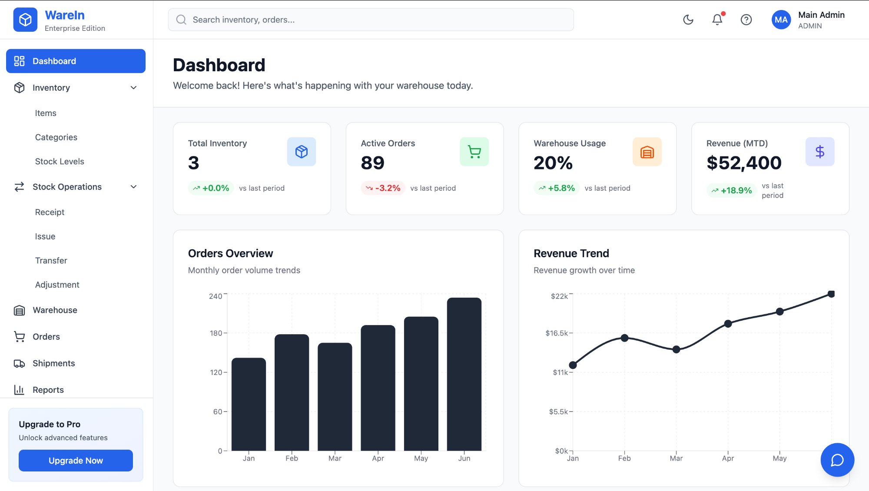Collapse the Inventory section chevron
The width and height of the screenshot is (869, 491).
tap(133, 87)
